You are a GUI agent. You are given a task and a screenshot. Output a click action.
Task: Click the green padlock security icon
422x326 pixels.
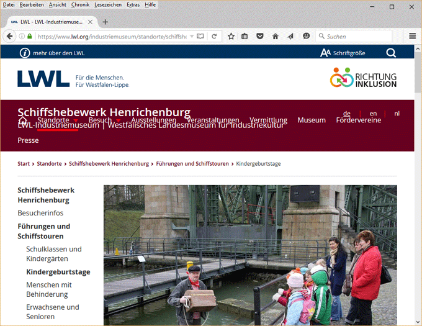click(x=30, y=36)
